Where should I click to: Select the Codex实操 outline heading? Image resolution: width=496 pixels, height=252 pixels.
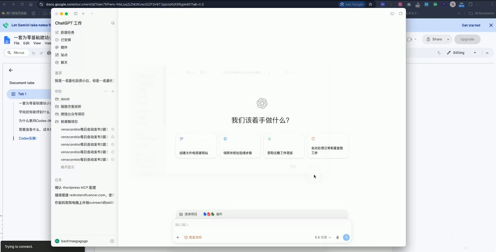28,138
